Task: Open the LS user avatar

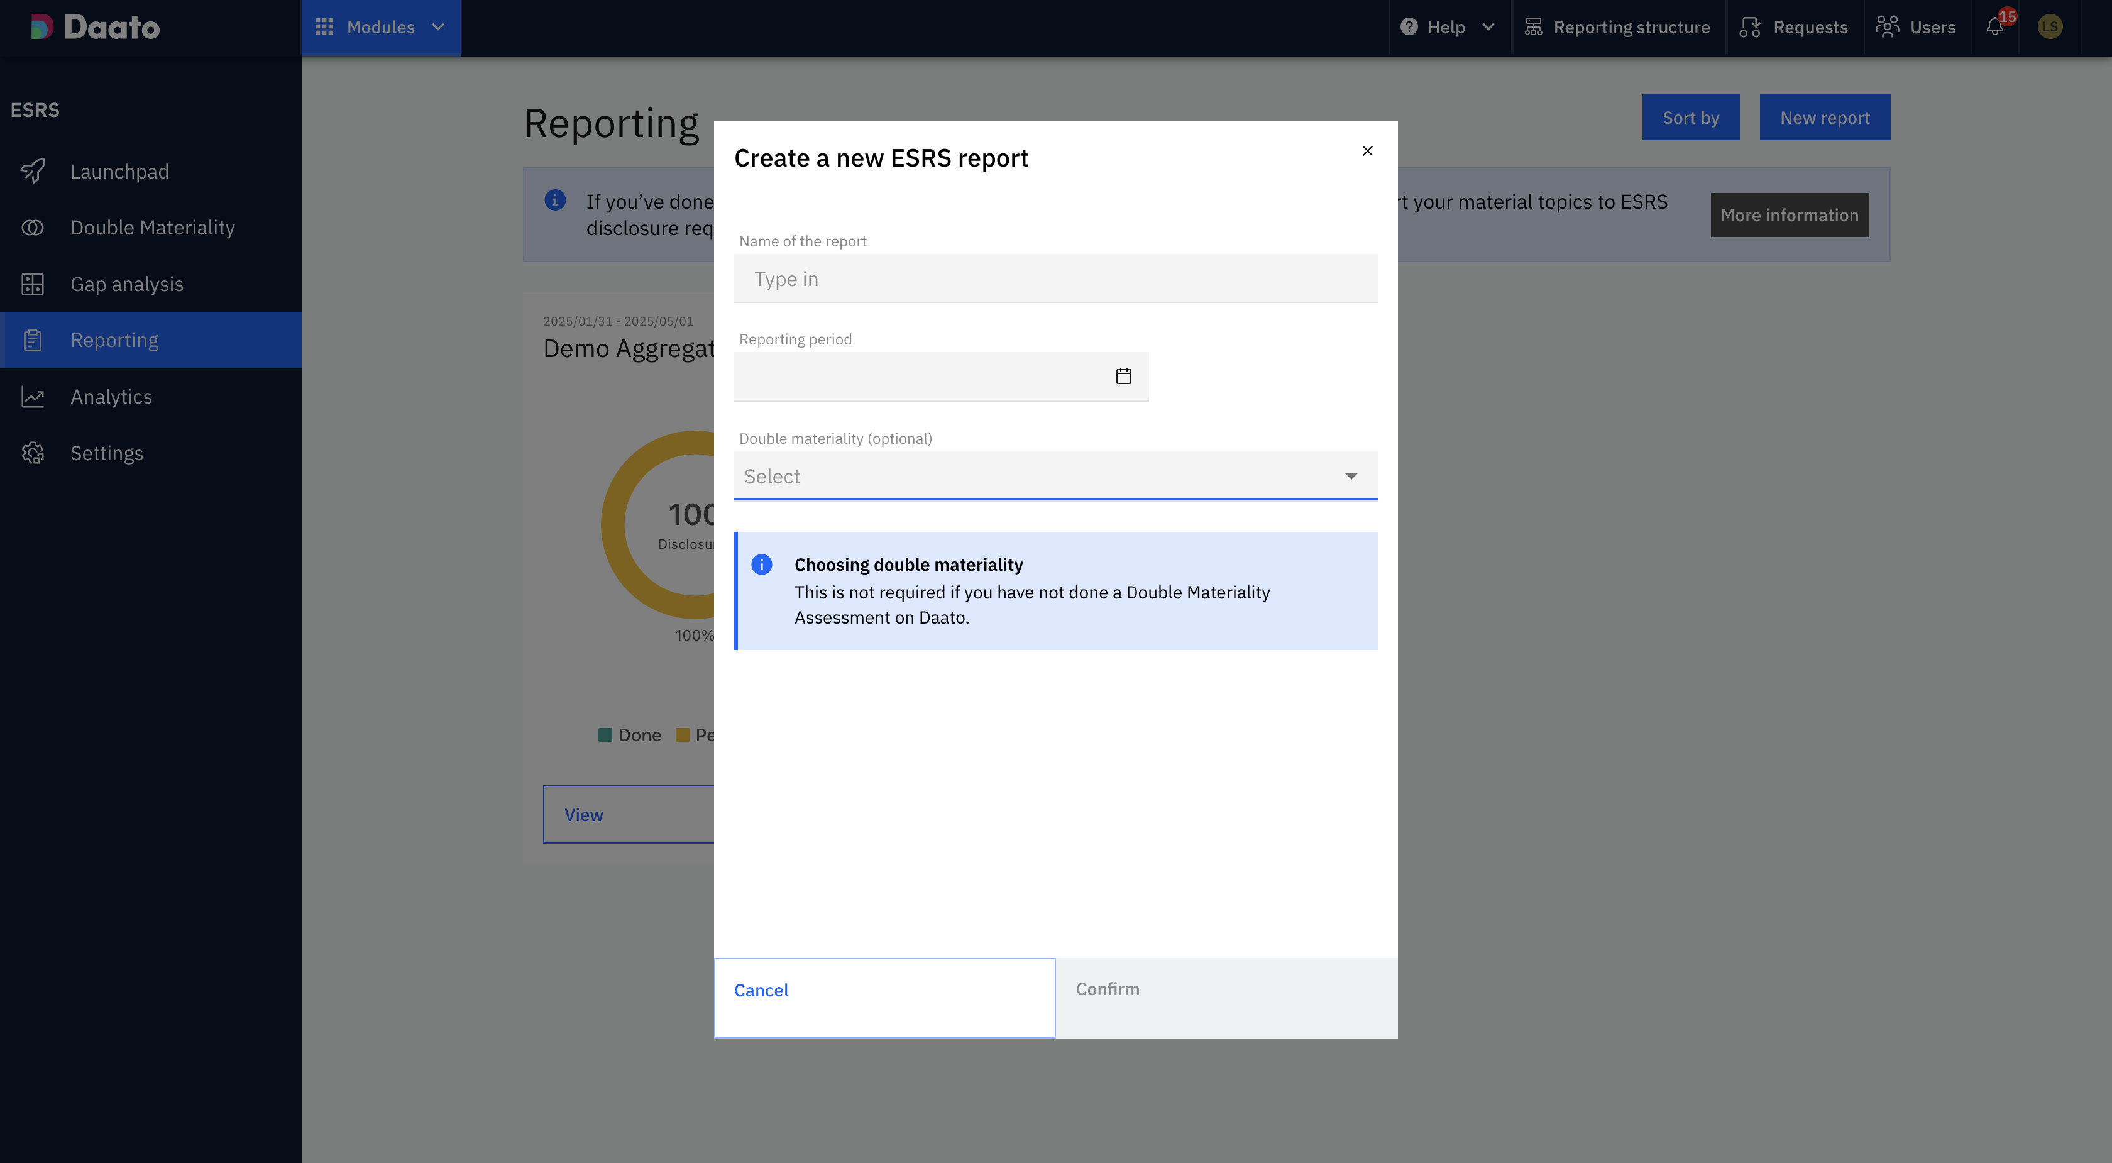Action: click(2050, 27)
